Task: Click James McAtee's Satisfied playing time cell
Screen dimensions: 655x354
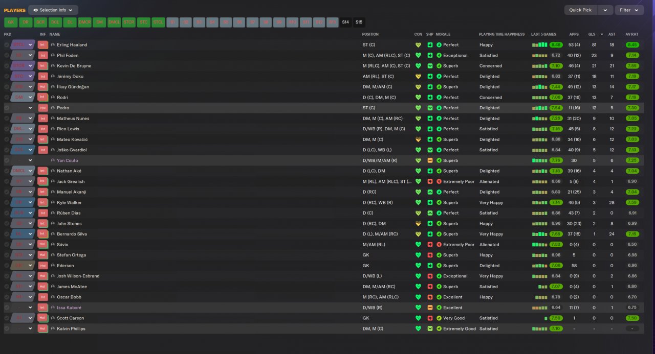Action: (x=488, y=287)
